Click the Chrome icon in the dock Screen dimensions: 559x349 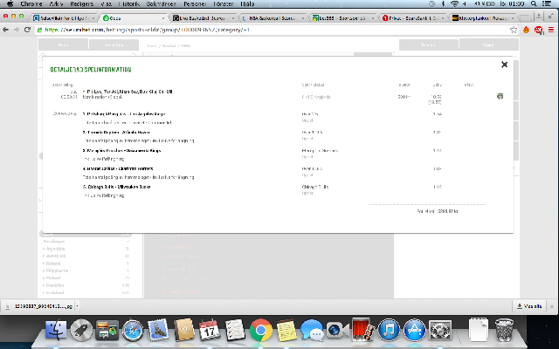pos(260,330)
